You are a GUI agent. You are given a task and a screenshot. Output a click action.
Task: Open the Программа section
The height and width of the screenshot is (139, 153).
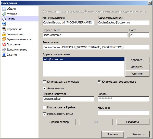point(20,44)
